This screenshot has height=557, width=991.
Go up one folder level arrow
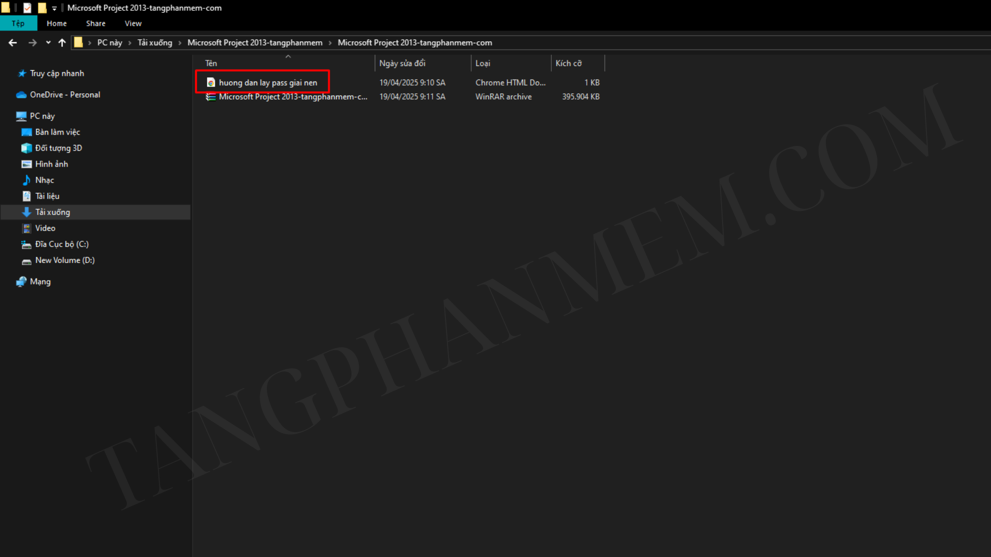click(x=62, y=43)
